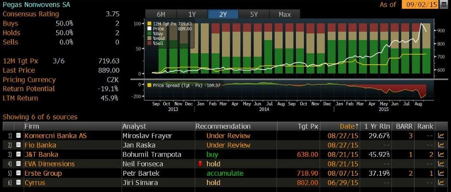The height and width of the screenshot is (192, 451).
Task: Click the red downgrade arrow on EVA Dimensions
Action: (x=200, y=164)
